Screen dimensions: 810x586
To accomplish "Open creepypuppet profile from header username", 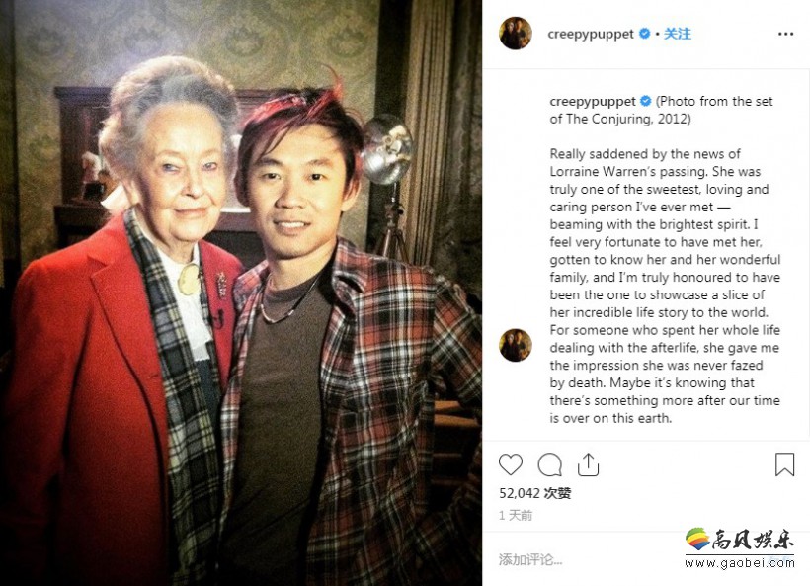I will pyautogui.click(x=591, y=35).
